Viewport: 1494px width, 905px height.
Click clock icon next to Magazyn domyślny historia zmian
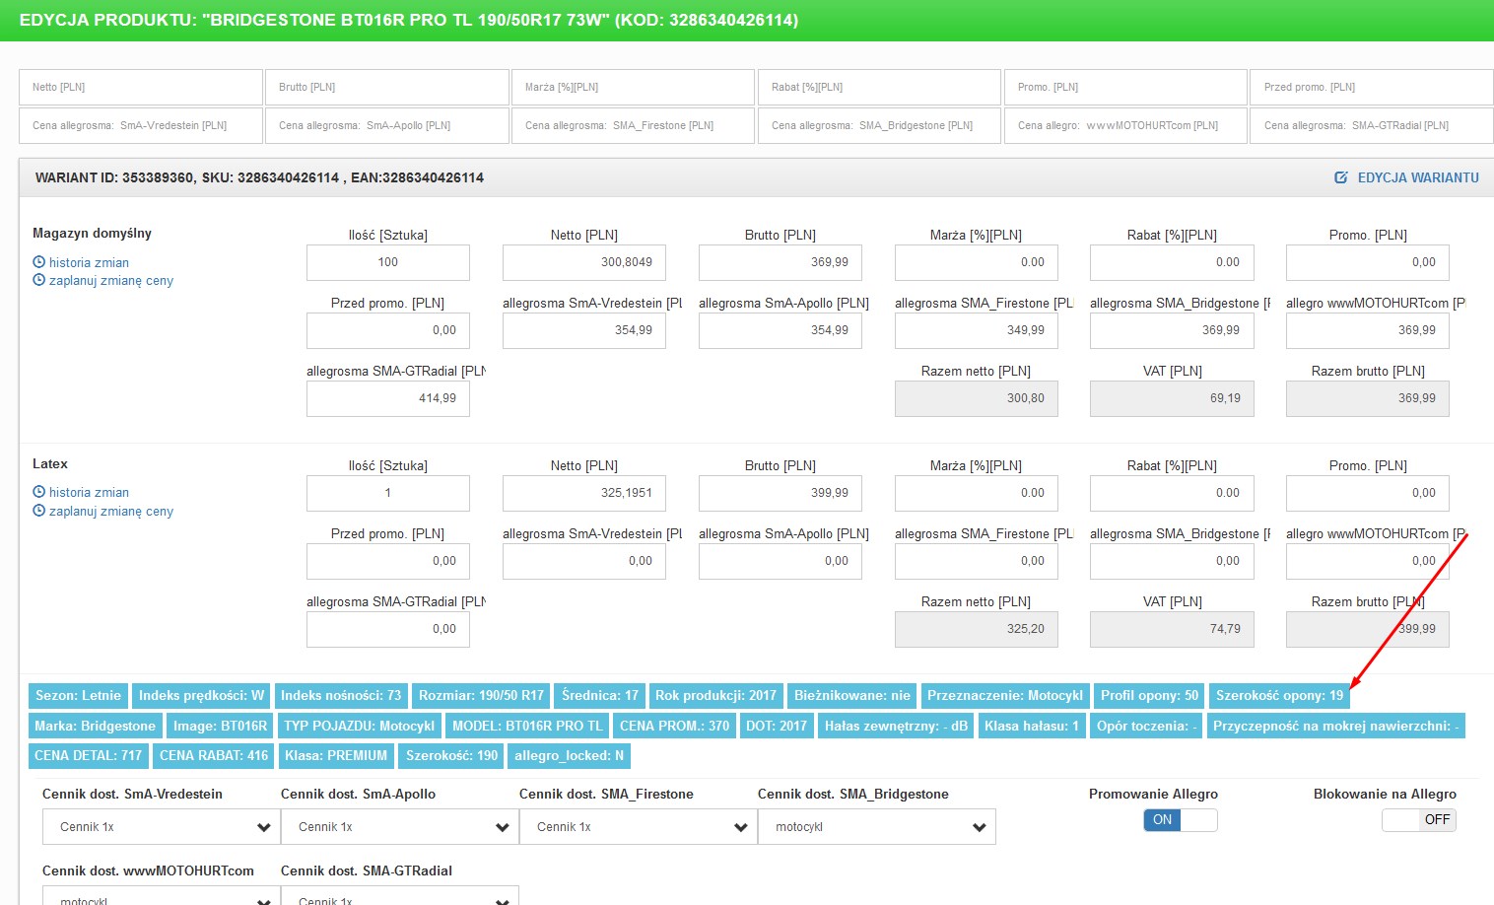[x=39, y=262]
